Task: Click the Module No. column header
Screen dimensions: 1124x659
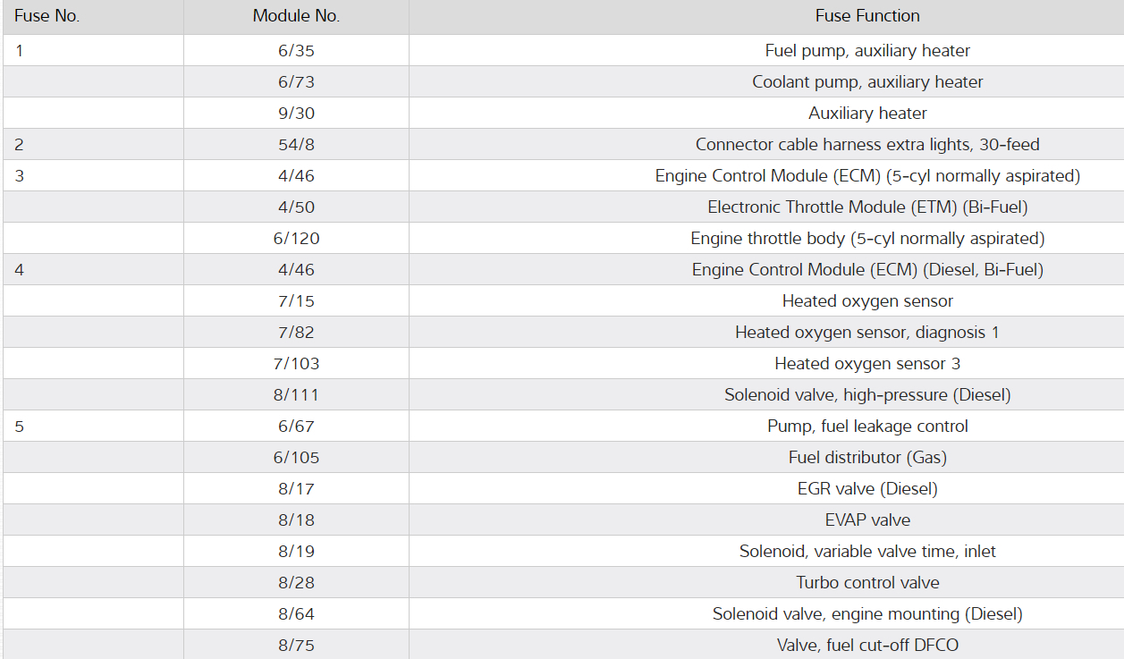Action: [x=296, y=16]
